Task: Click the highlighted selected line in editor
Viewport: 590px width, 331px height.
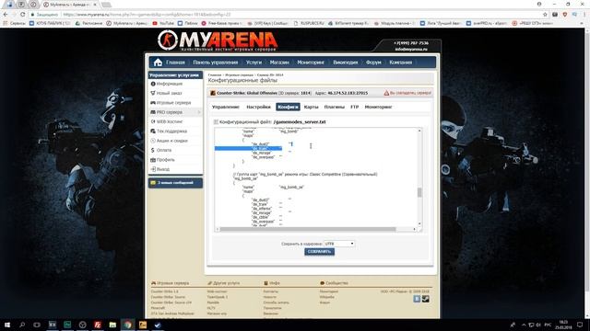Action: pos(248,148)
